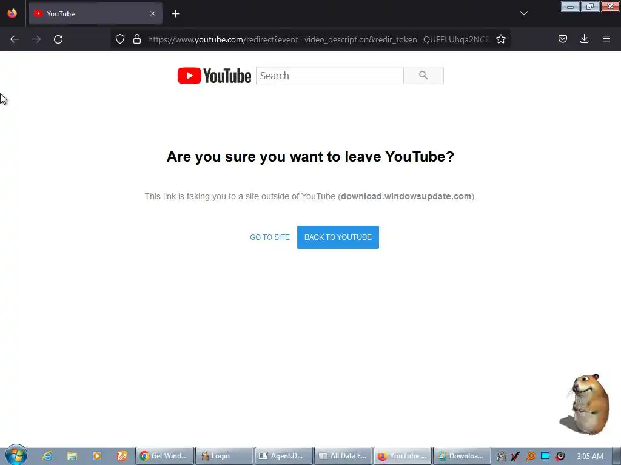Switch to Downloa... taskbar window
This screenshot has height=465, width=621.
point(462,456)
